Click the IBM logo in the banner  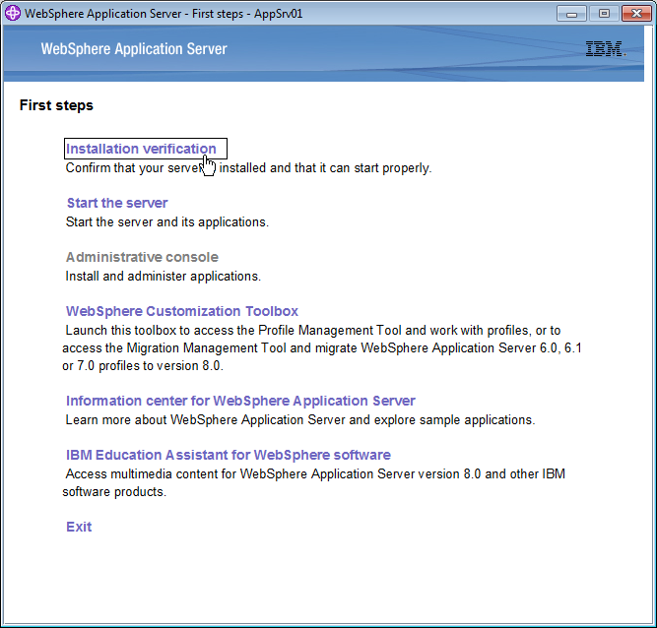605,49
